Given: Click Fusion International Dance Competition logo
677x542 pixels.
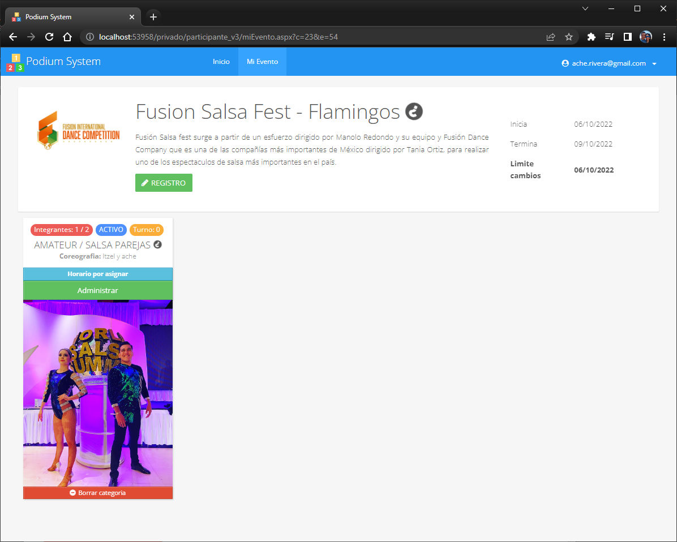Looking at the screenshot, I should [78, 131].
